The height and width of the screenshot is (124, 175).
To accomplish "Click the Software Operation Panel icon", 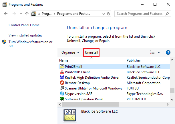I will [x=62, y=99].
